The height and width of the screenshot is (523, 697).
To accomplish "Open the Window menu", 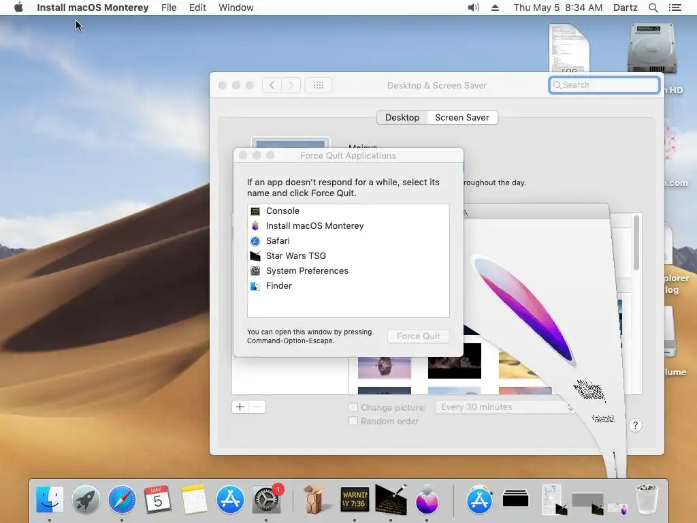I will pyautogui.click(x=236, y=7).
